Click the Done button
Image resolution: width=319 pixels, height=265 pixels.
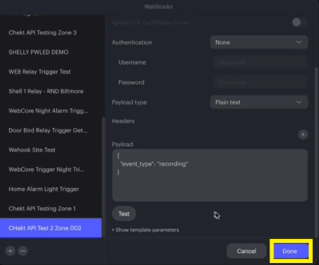click(291, 251)
